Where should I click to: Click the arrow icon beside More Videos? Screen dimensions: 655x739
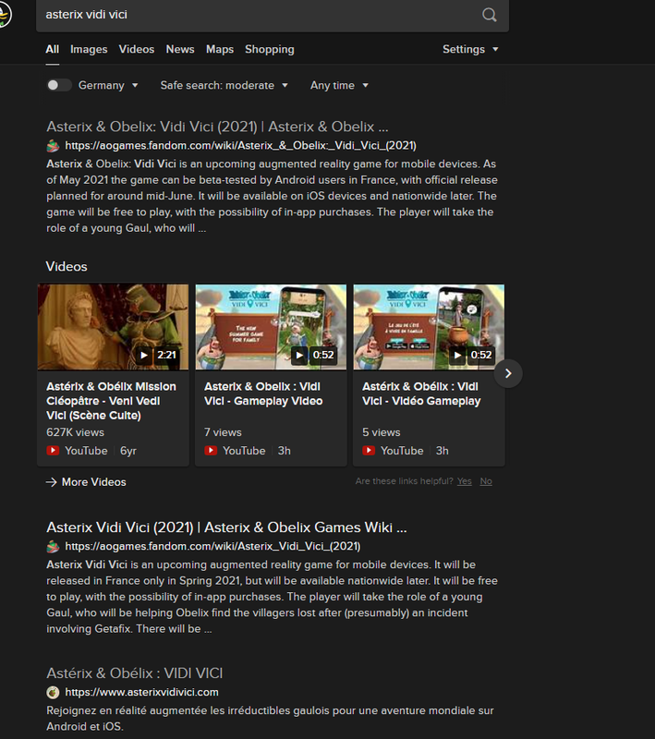(51, 482)
